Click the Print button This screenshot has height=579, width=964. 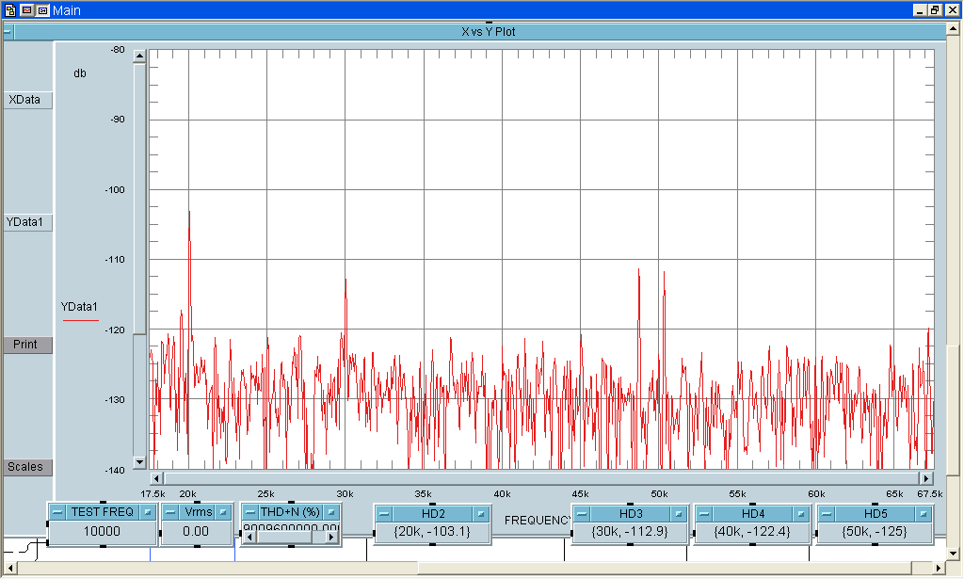point(27,345)
